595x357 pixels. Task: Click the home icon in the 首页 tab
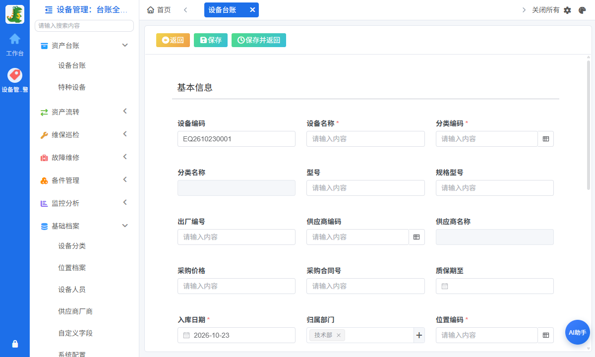151,10
